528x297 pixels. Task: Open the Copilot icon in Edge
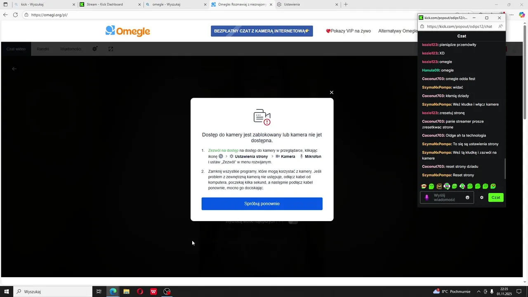pos(522,15)
